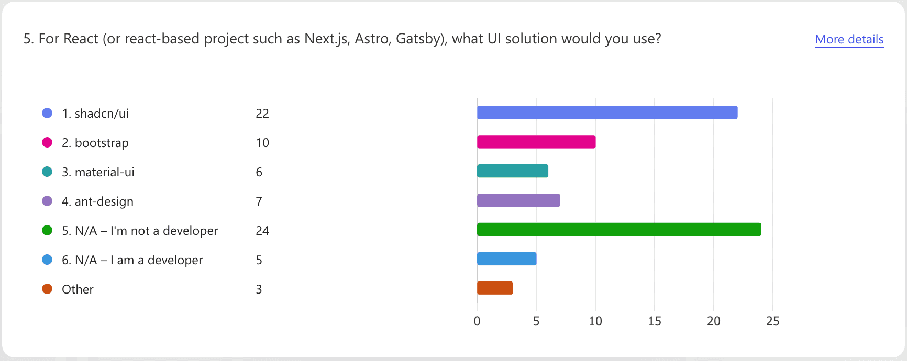Open the More details link
The height and width of the screenshot is (361, 907).
click(x=849, y=39)
